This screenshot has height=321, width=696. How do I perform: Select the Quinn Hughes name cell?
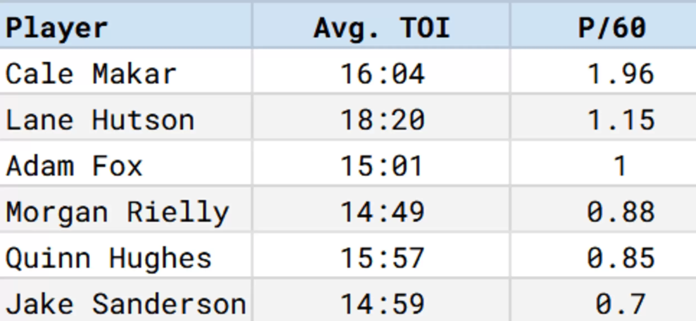click(126, 255)
